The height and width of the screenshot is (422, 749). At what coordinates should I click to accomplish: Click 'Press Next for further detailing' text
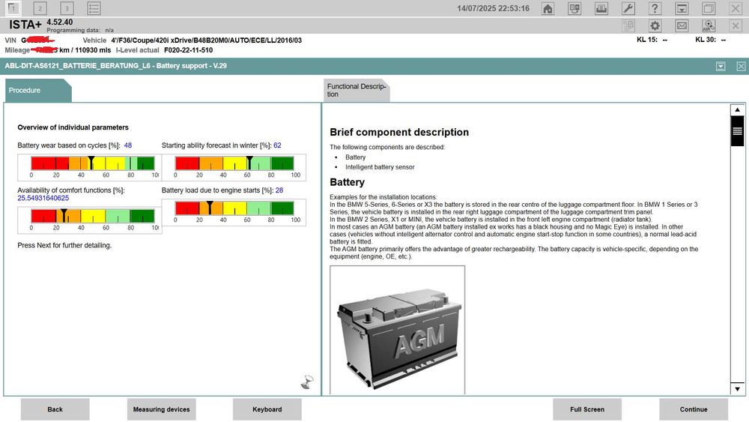64,245
